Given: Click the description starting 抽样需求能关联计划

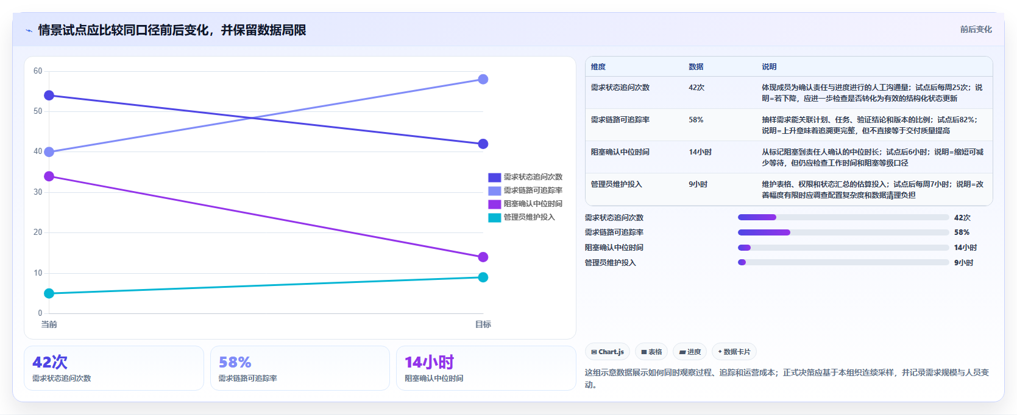Looking at the screenshot, I should click(870, 125).
